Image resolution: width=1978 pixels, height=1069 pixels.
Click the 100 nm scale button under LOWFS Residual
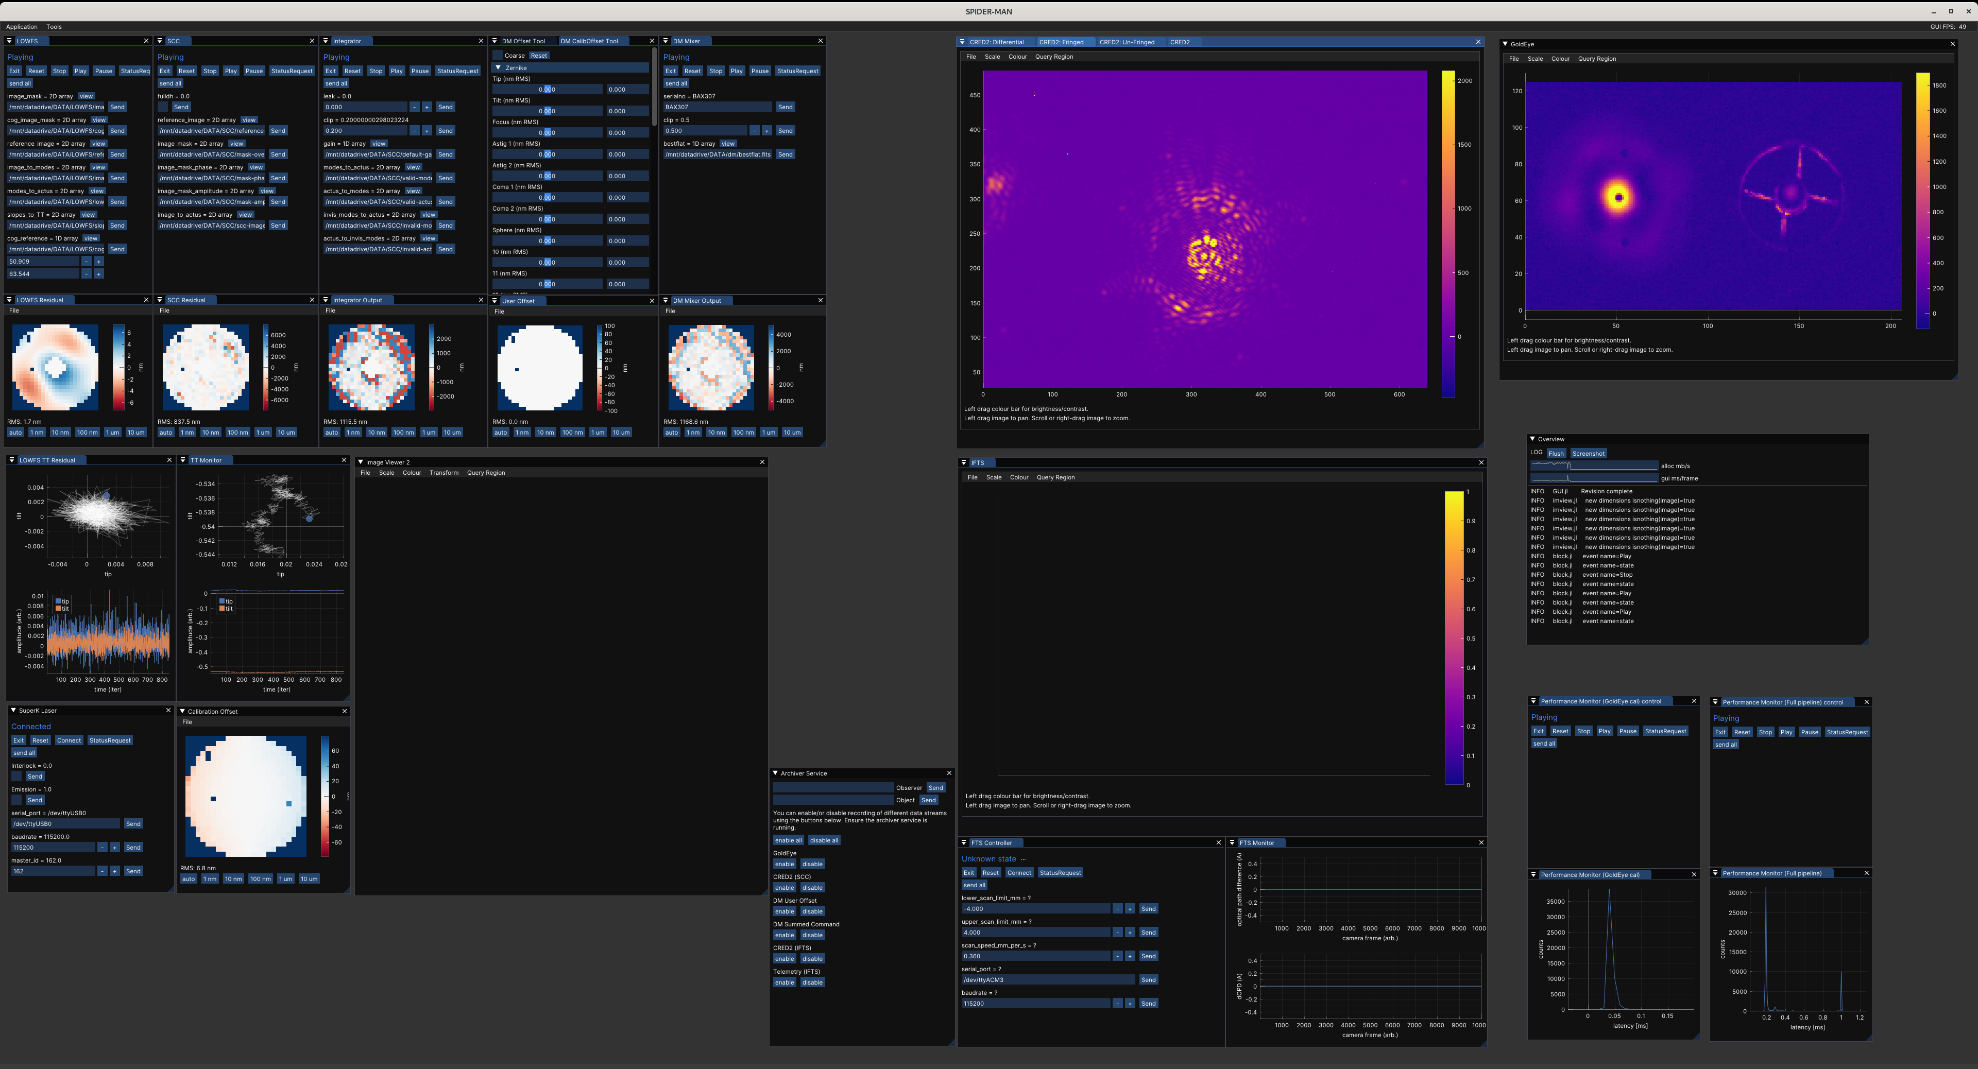pos(87,433)
